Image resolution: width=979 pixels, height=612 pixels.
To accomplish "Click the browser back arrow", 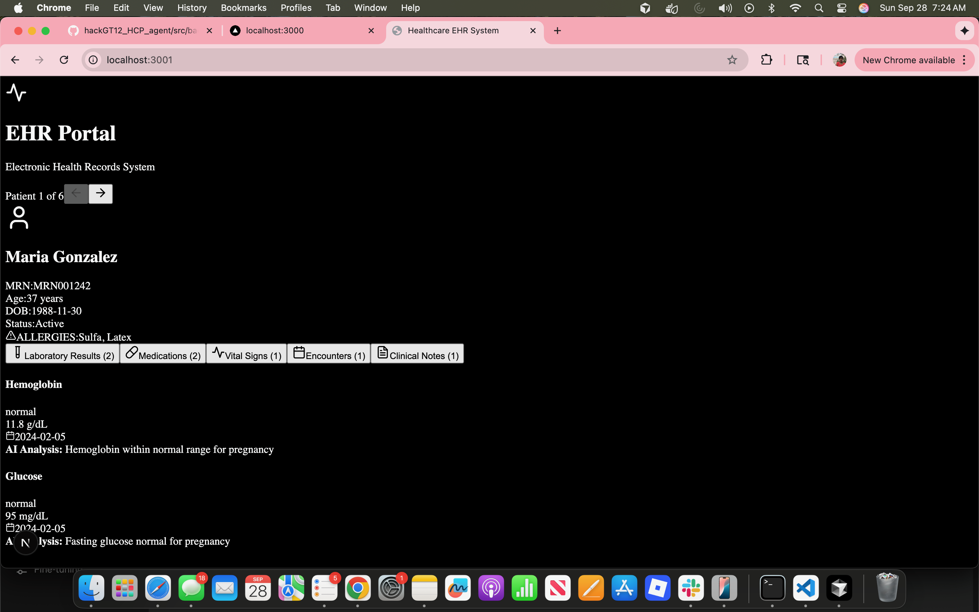I will (15, 60).
